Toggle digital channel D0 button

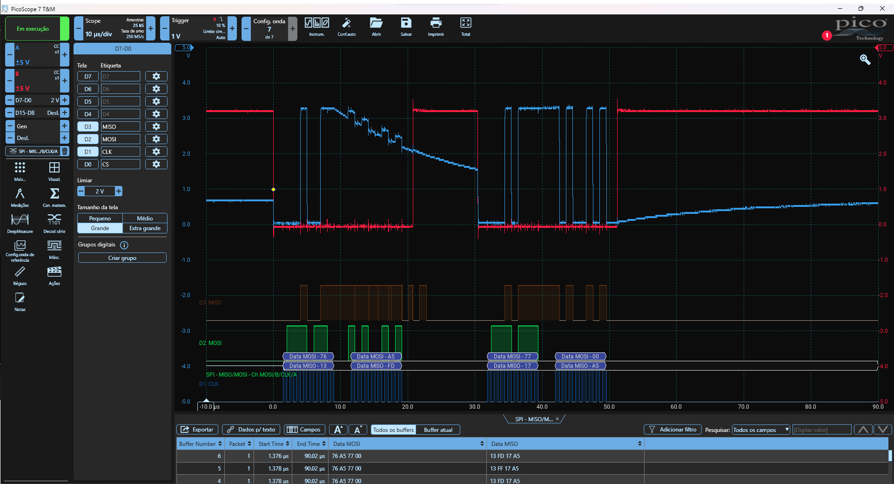pos(88,164)
